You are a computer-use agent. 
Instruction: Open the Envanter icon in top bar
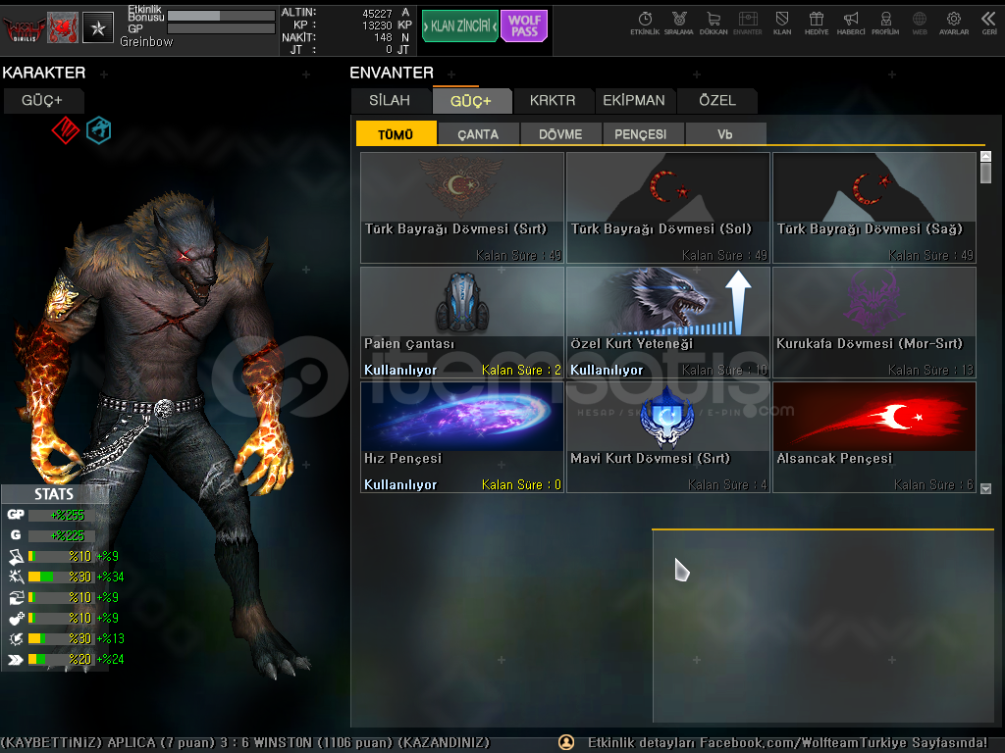[x=747, y=24]
